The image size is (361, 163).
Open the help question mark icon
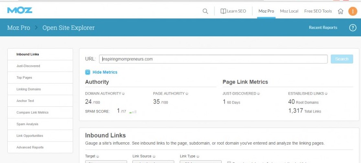(x=352, y=28)
